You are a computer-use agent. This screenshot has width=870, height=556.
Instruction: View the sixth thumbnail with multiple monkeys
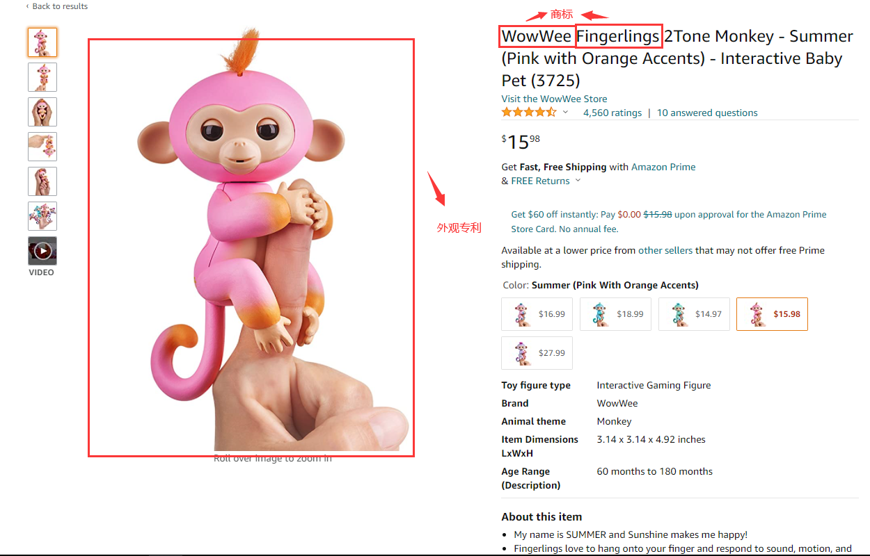(42, 216)
